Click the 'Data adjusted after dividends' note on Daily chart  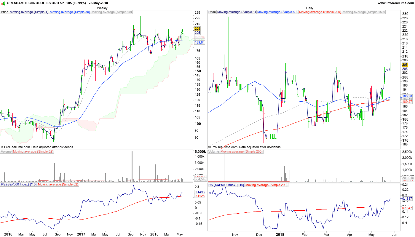tap(260, 147)
